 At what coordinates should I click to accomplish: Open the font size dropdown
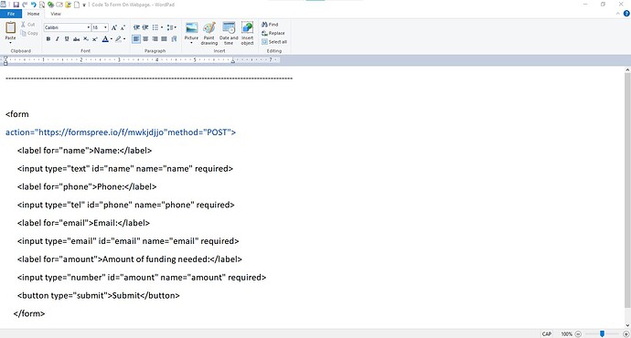(105, 27)
